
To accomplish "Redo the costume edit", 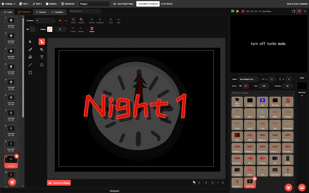I will 66,21.
